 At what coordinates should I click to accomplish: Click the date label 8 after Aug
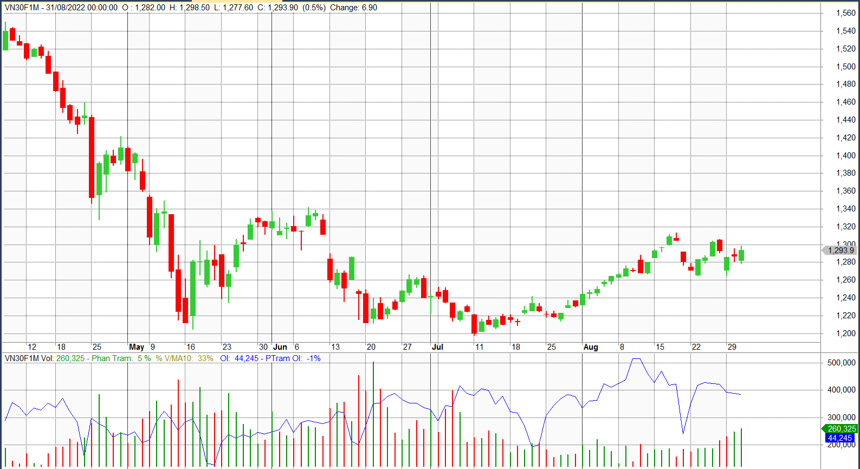[622, 347]
